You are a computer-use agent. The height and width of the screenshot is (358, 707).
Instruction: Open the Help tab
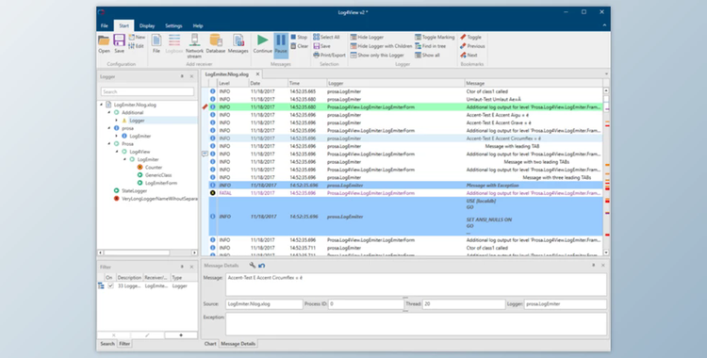pos(198,25)
